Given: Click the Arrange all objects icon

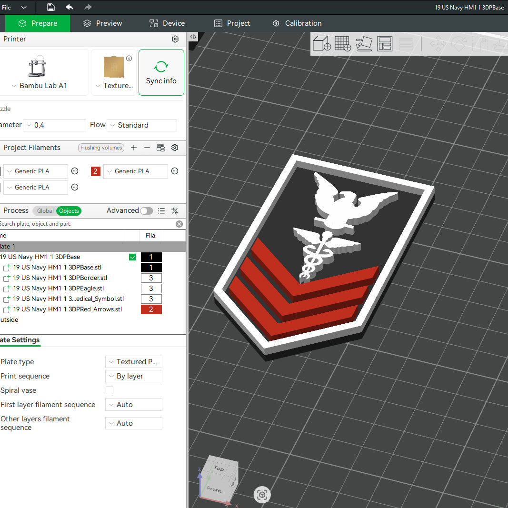Looking at the screenshot, I should coord(385,43).
